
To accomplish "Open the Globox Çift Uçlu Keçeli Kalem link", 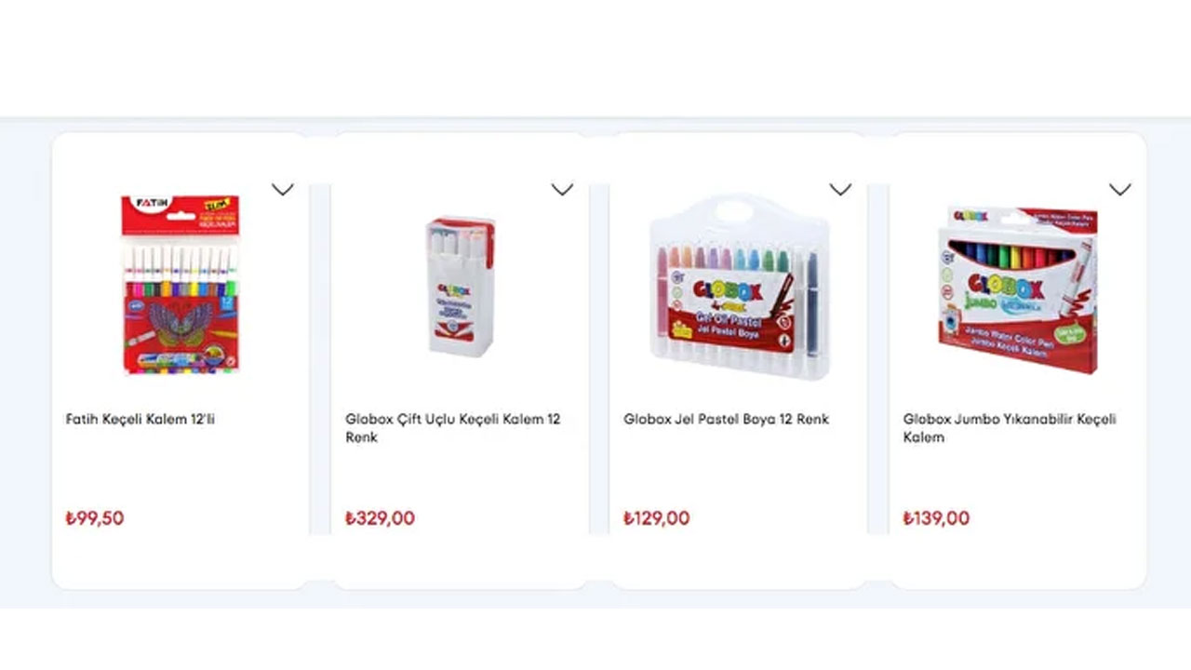I will pos(453,428).
